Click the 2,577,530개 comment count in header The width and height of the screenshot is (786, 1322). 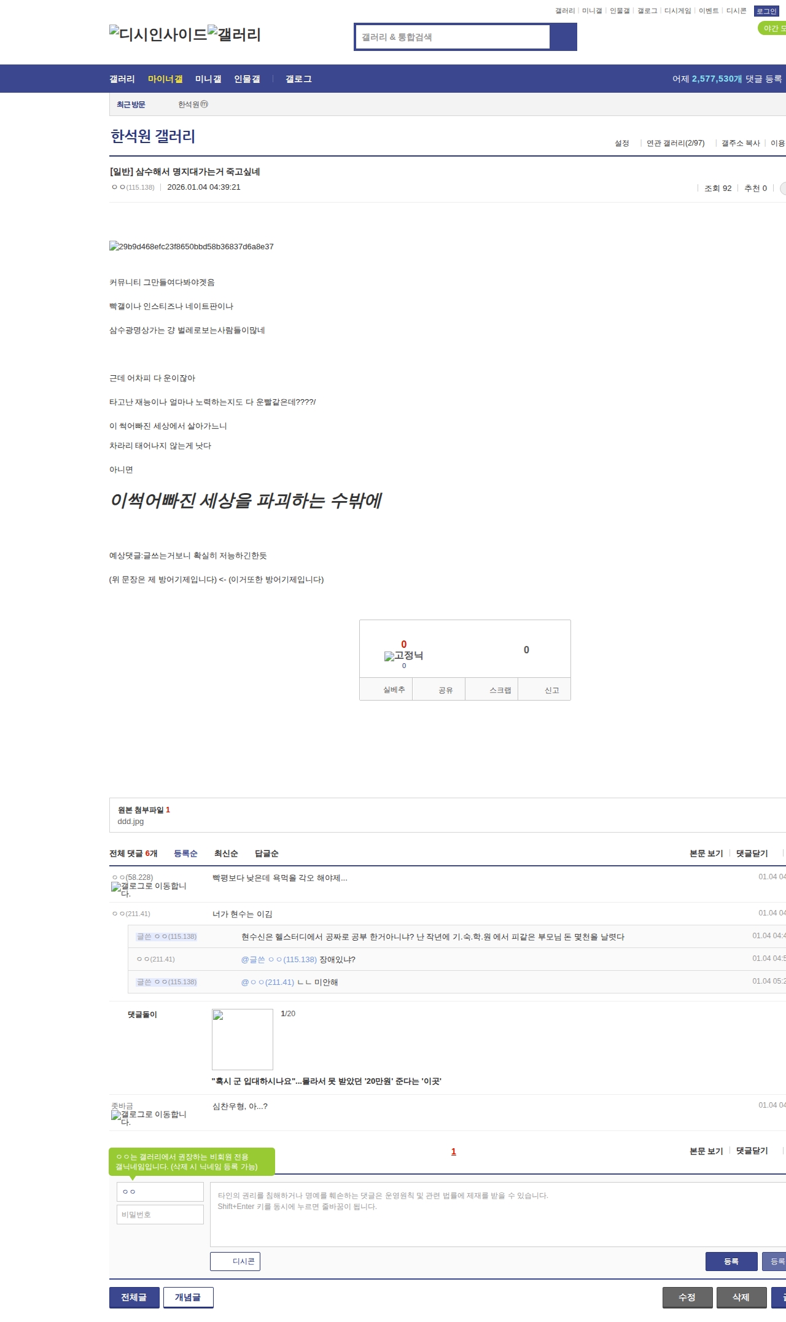pos(717,79)
